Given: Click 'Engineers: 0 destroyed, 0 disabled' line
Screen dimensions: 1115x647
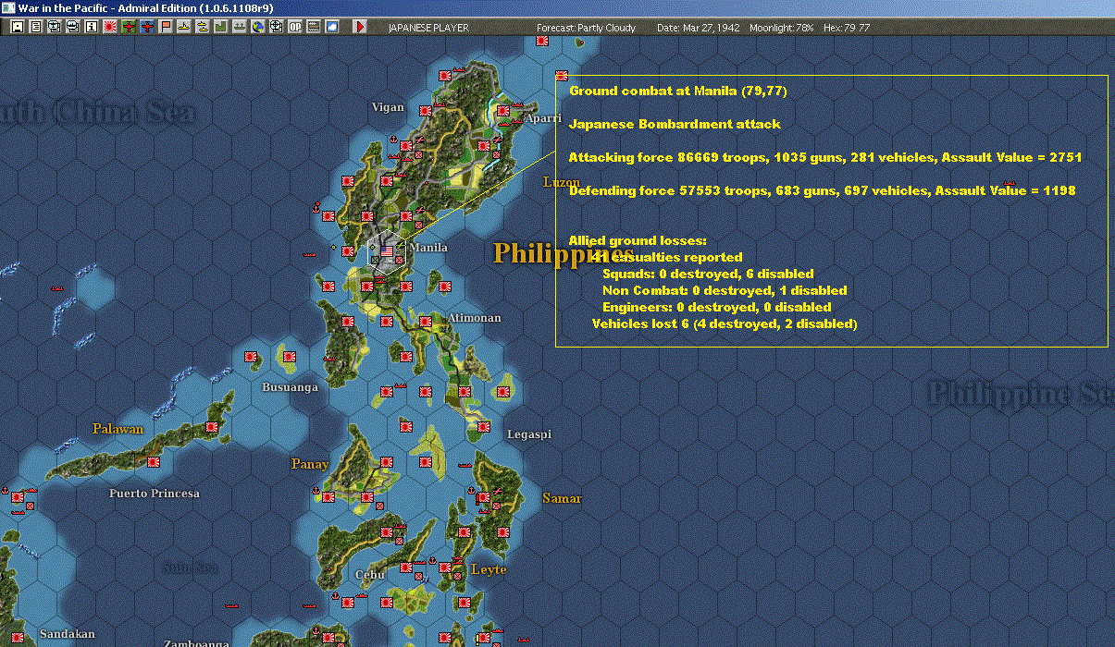Looking at the screenshot, I should coord(716,307).
